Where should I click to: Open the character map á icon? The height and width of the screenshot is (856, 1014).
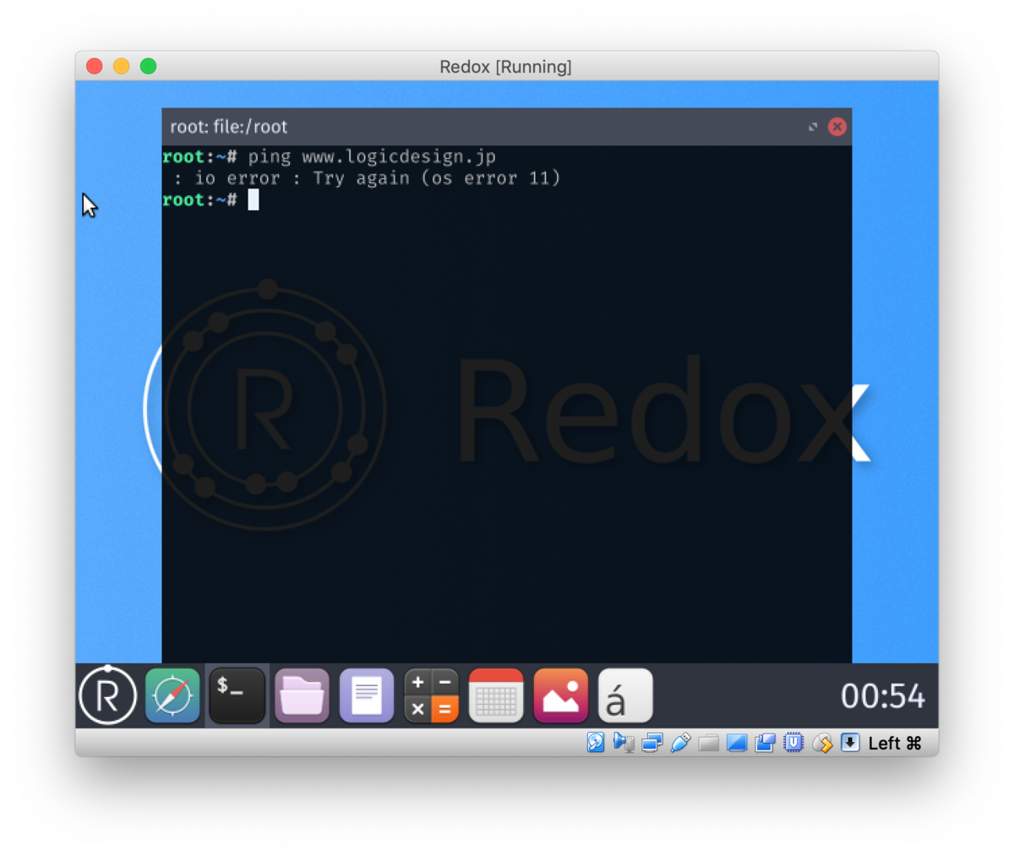[625, 695]
